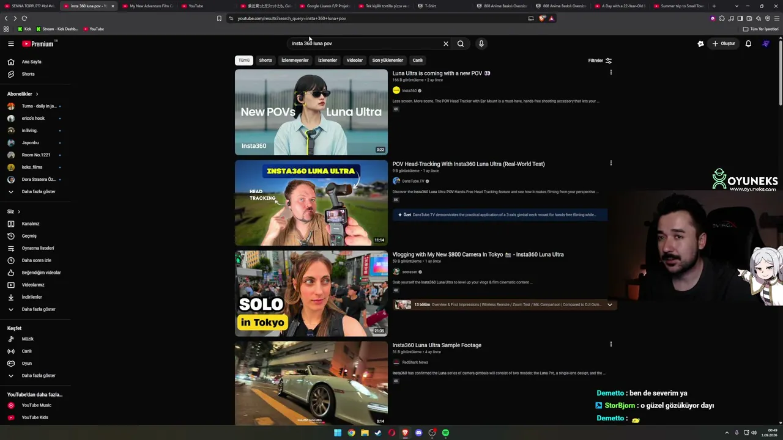
Task: Select the Tümü filter chip
Action: [x=244, y=61]
